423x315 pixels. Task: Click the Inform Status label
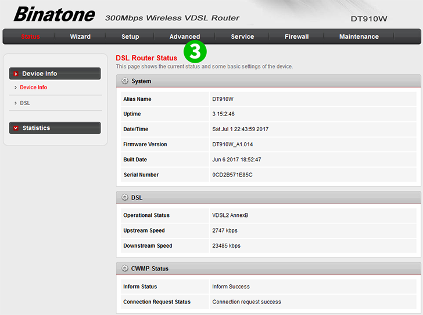(x=140, y=287)
